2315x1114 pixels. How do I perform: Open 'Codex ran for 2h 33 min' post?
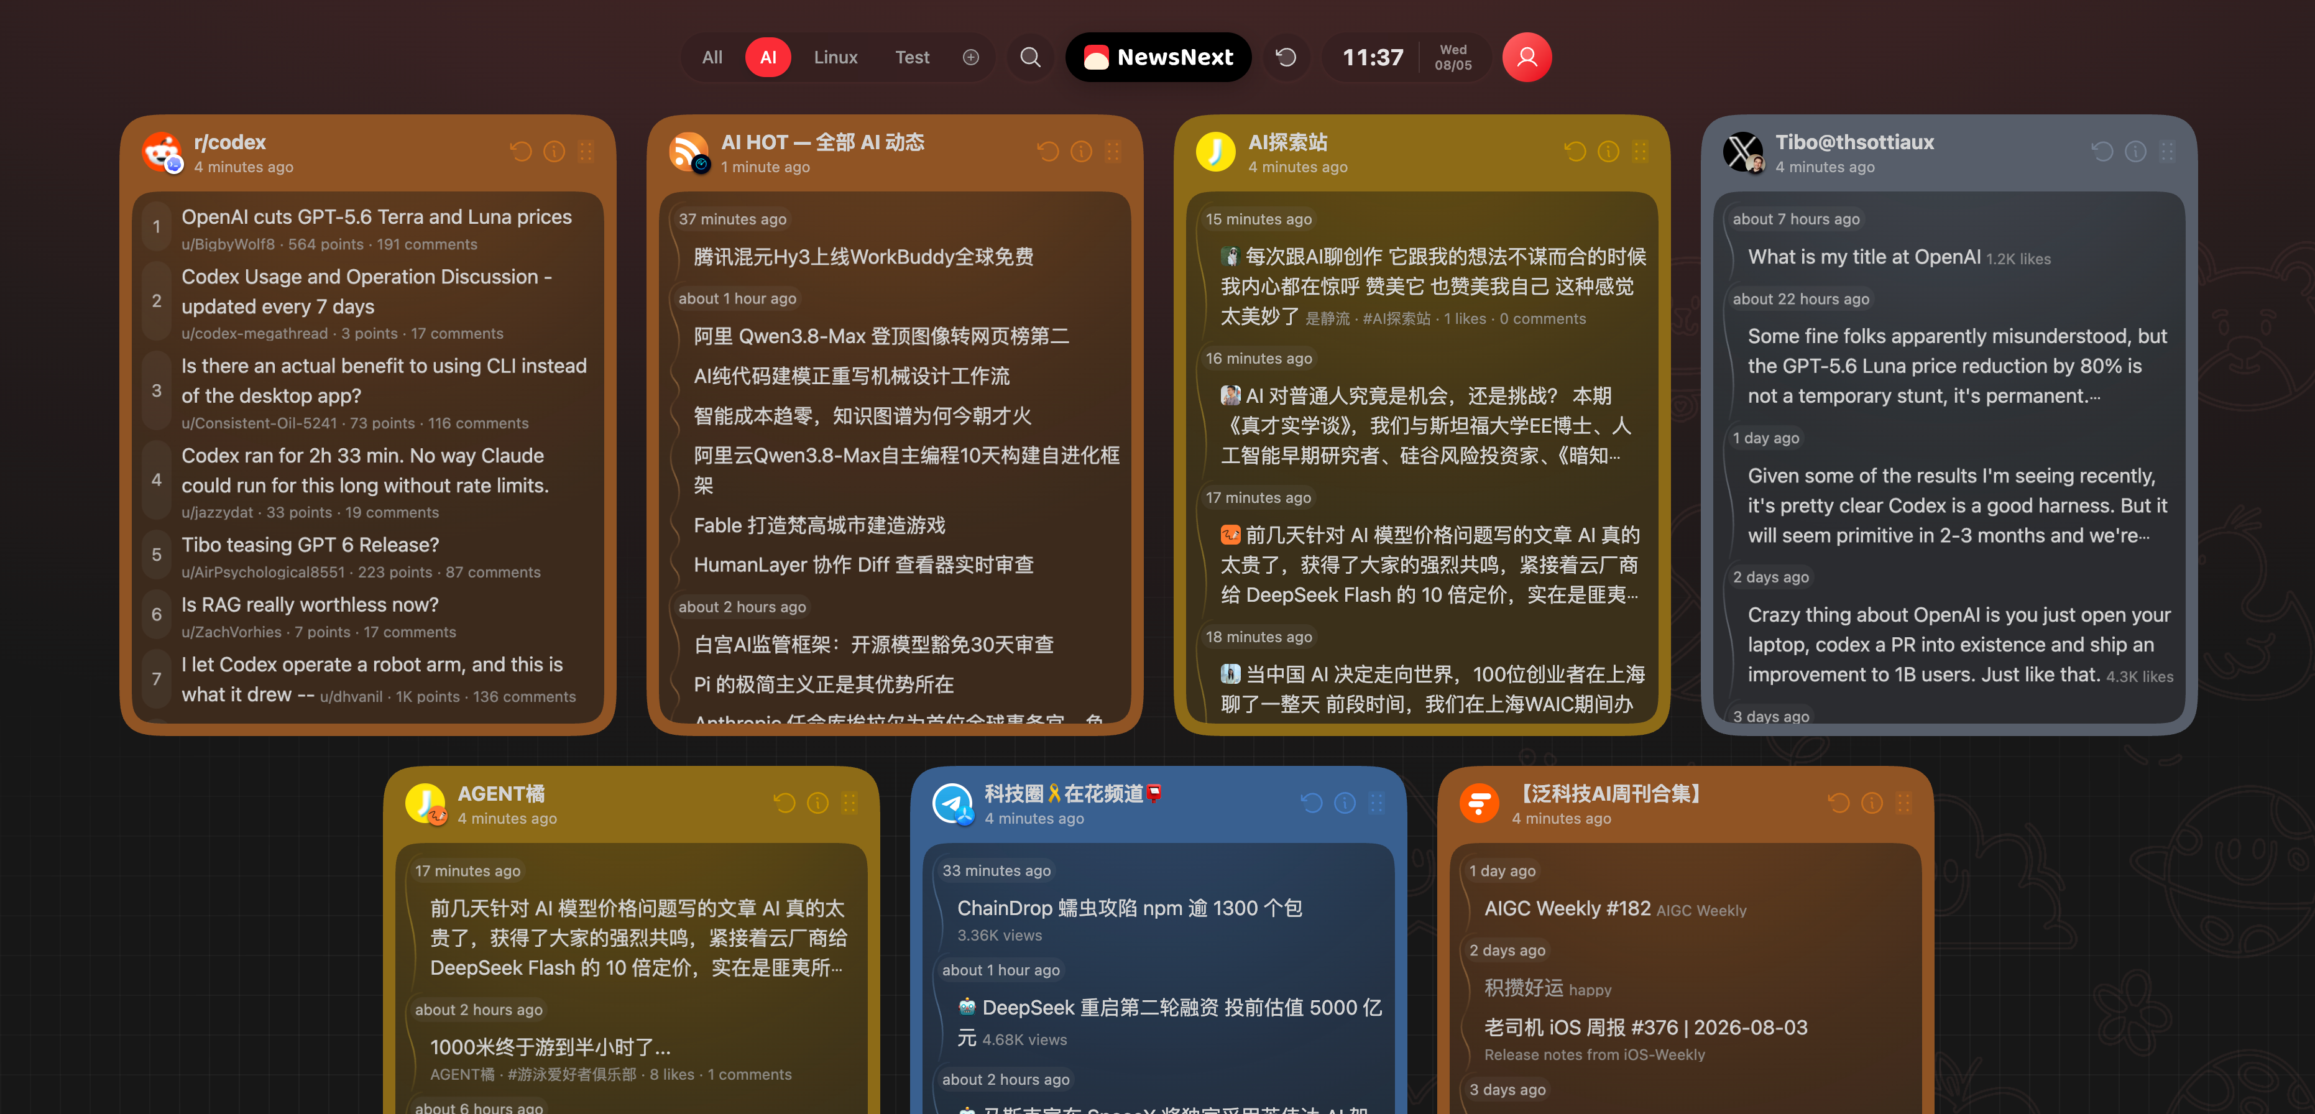[365, 471]
